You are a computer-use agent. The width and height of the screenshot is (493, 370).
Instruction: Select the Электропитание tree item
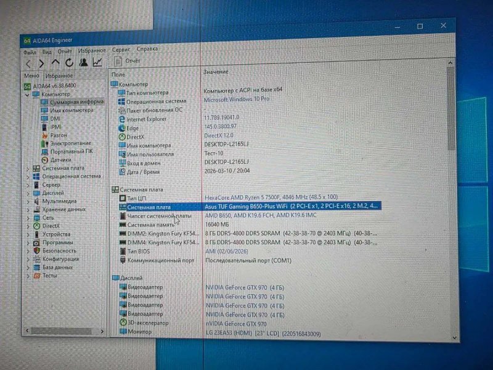pyautogui.click(x=67, y=144)
